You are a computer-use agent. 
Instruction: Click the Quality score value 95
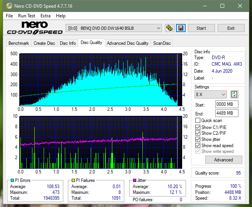[x=238, y=173]
